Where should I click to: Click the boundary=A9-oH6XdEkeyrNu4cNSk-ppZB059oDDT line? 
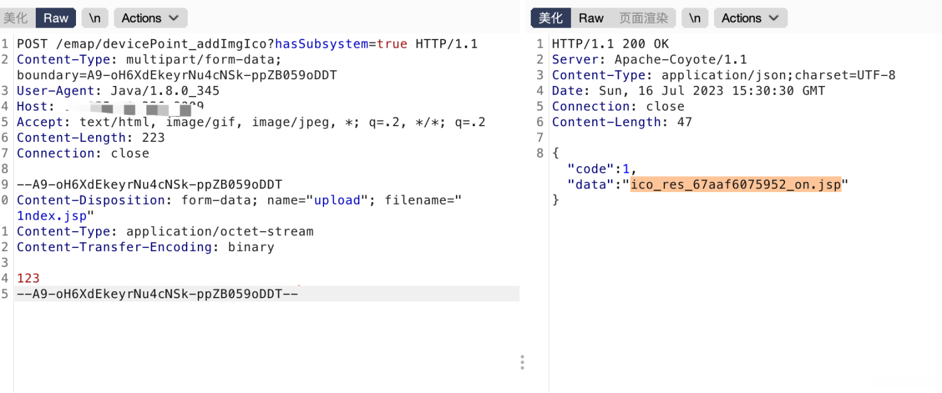177,75
